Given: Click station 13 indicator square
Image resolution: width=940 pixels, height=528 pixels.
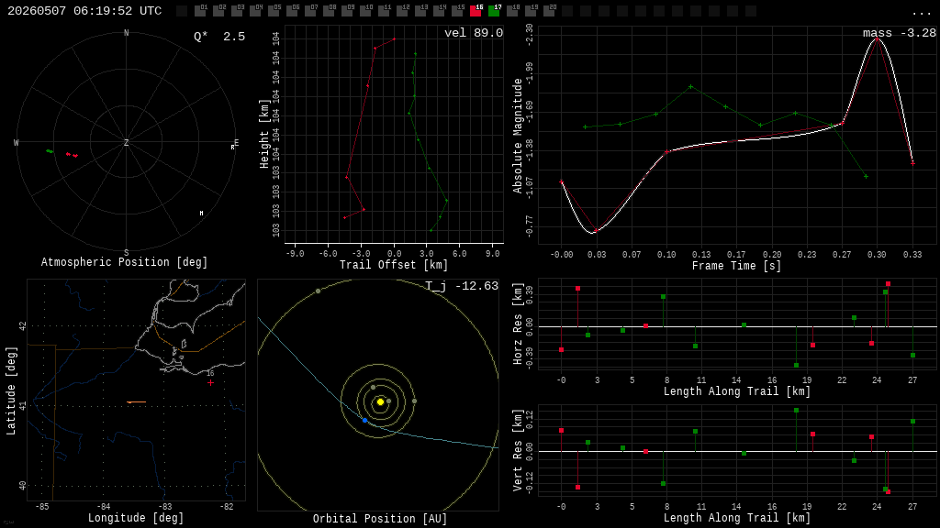Looking at the screenshot, I should pos(420,11).
